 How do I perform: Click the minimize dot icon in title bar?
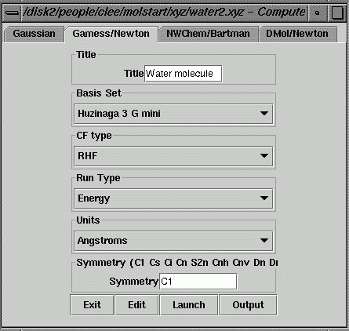tap(318, 13)
